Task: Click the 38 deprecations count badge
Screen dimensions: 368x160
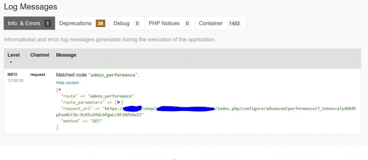Action: (x=100, y=23)
